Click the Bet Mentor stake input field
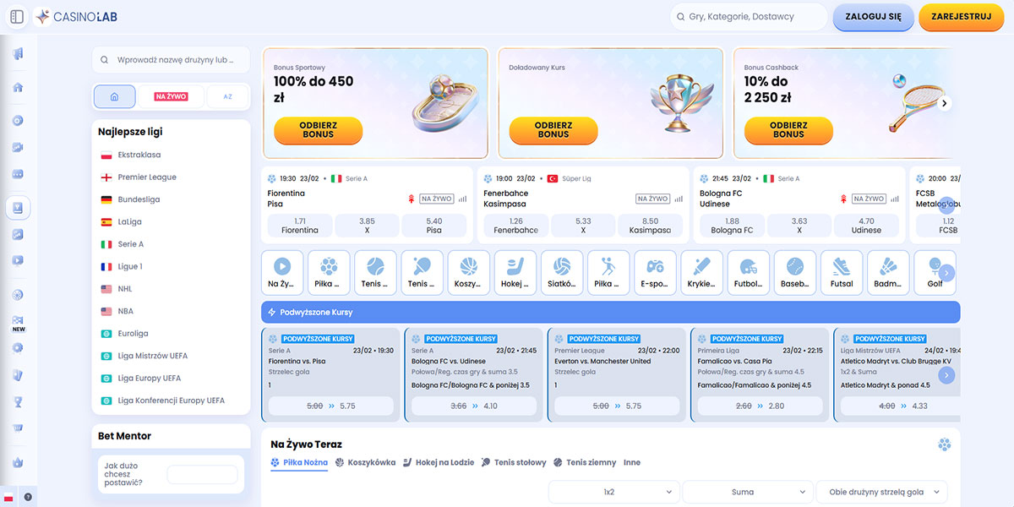1014x507 pixels. (x=202, y=475)
